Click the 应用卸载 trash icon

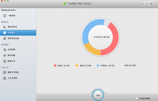5,50
